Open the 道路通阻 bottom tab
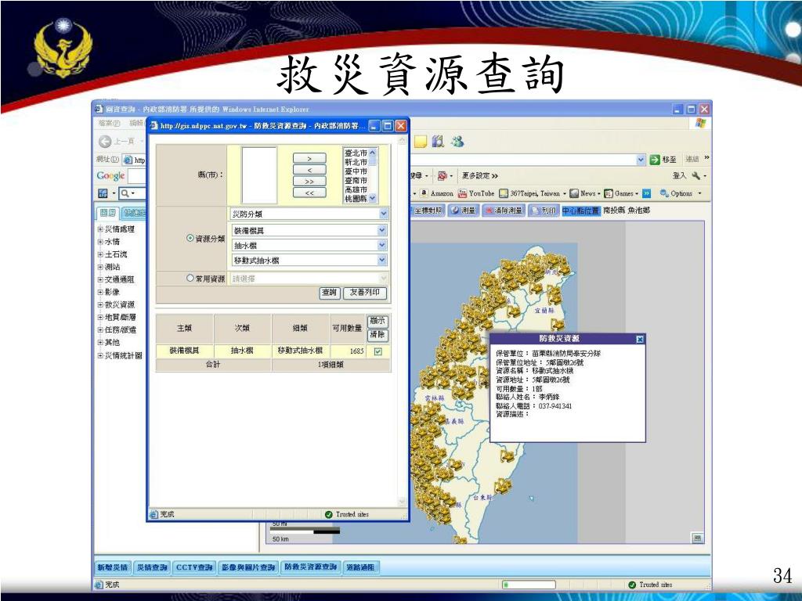The height and width of the screenshot is (601, 802). [x=360, y=567]
